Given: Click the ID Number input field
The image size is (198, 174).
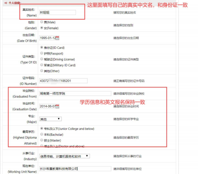Looking at the screenshot, I should 63,81.
